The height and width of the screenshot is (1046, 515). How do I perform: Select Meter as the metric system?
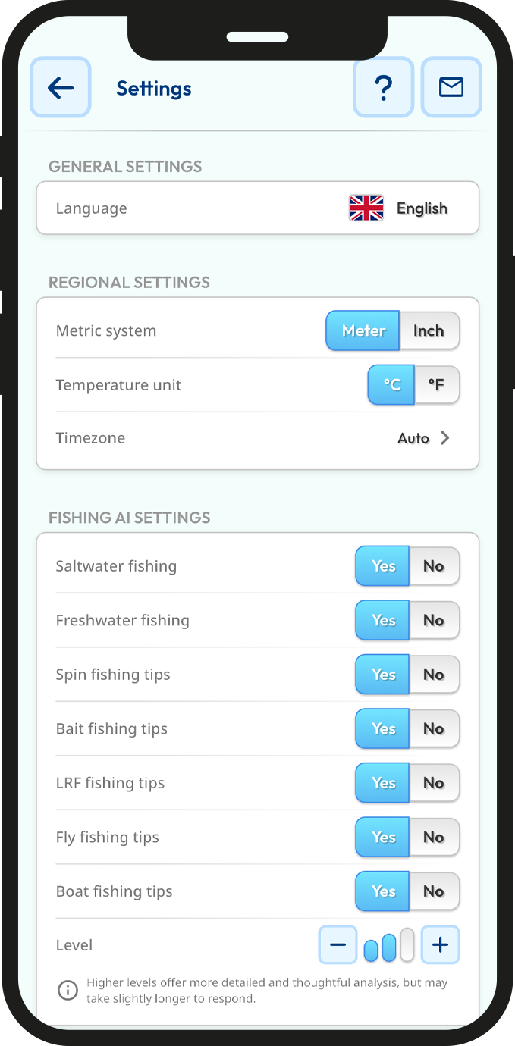363,331
